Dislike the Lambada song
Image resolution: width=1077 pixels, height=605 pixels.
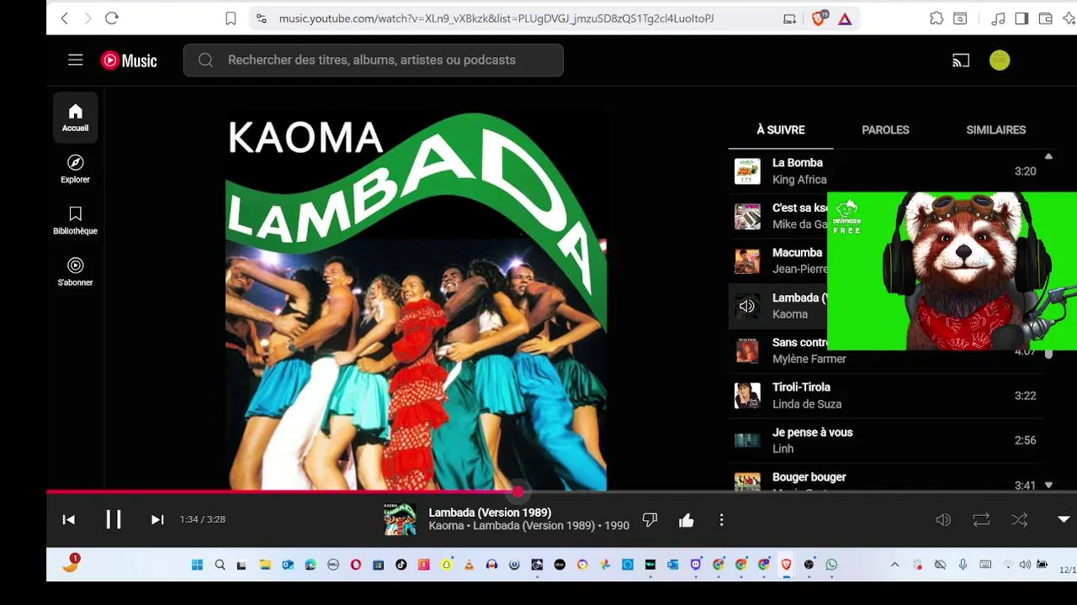click(650, 520)
